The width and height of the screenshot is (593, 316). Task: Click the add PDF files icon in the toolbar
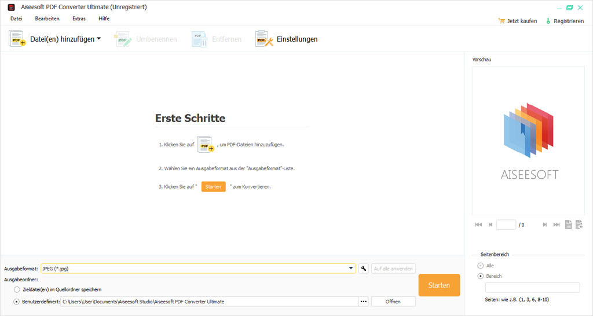17,39
